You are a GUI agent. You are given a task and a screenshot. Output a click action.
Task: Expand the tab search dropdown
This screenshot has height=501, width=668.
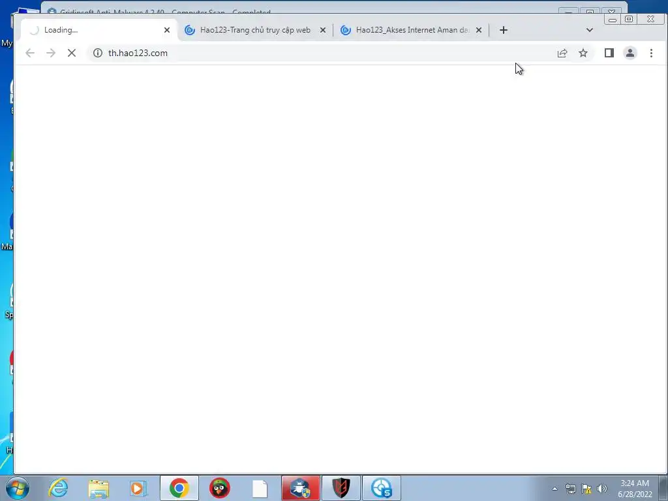pyautogui.click(x=590, y=30)
